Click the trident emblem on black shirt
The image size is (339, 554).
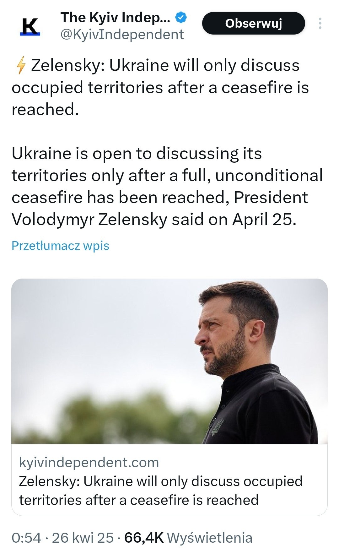tap(218, 426)
